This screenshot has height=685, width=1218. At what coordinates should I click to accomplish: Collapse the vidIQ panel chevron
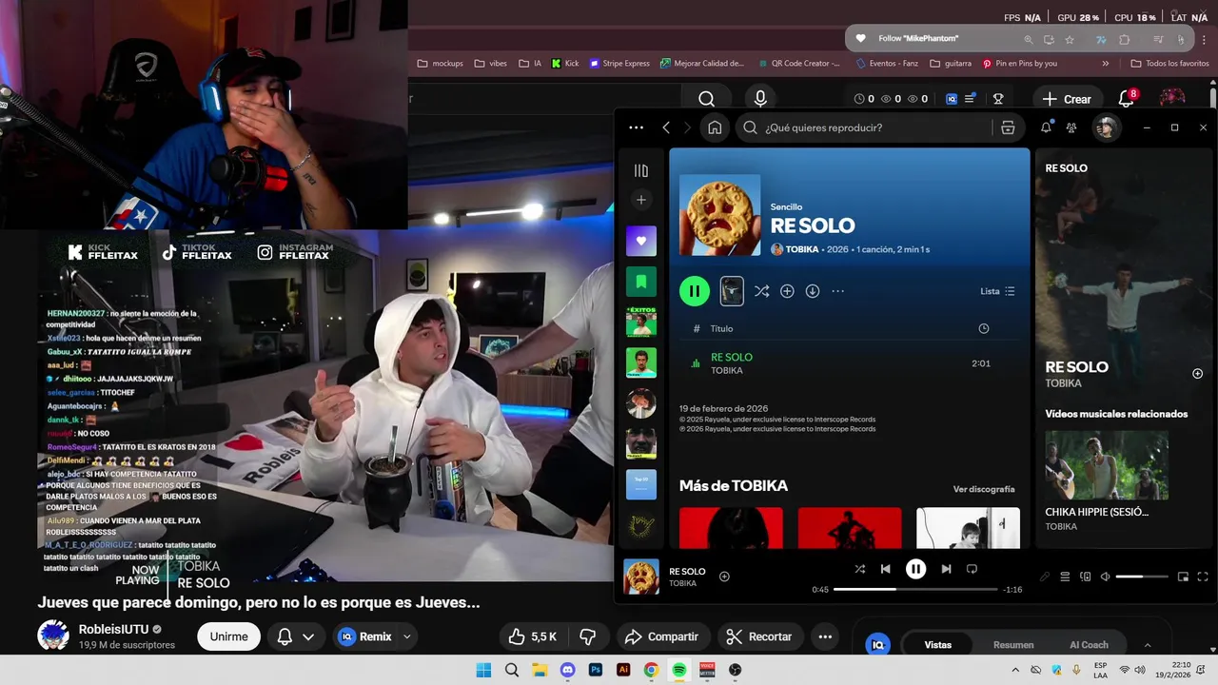coord(1148,644)
